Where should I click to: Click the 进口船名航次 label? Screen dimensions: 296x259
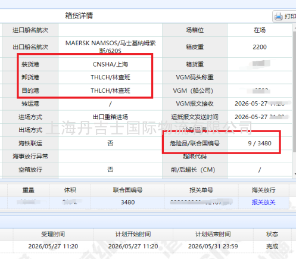point(30,30)
